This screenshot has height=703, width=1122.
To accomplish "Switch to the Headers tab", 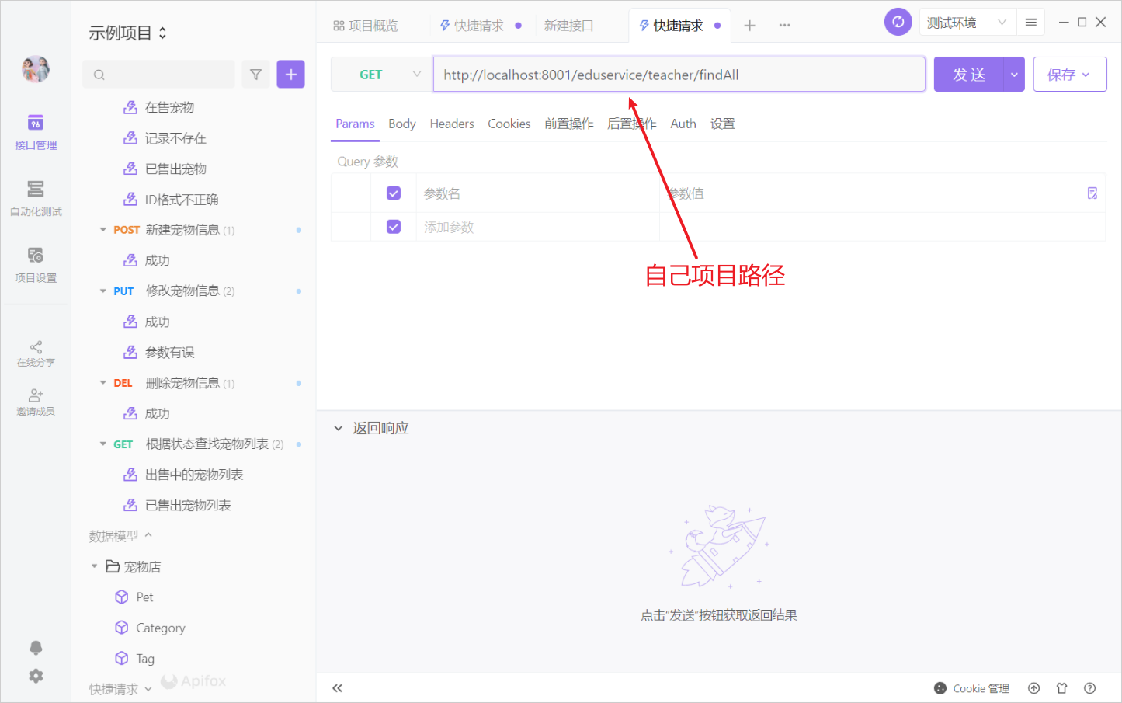I will click(452, 124).
